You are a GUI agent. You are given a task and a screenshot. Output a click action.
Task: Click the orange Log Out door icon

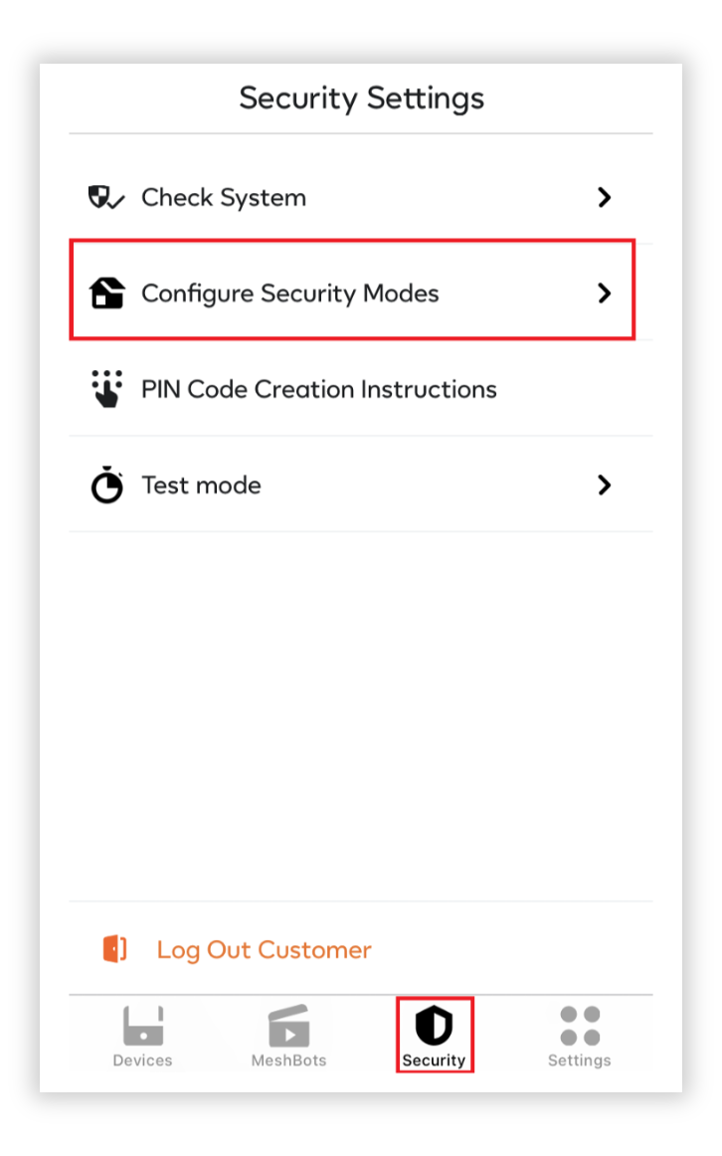[115, 949]
